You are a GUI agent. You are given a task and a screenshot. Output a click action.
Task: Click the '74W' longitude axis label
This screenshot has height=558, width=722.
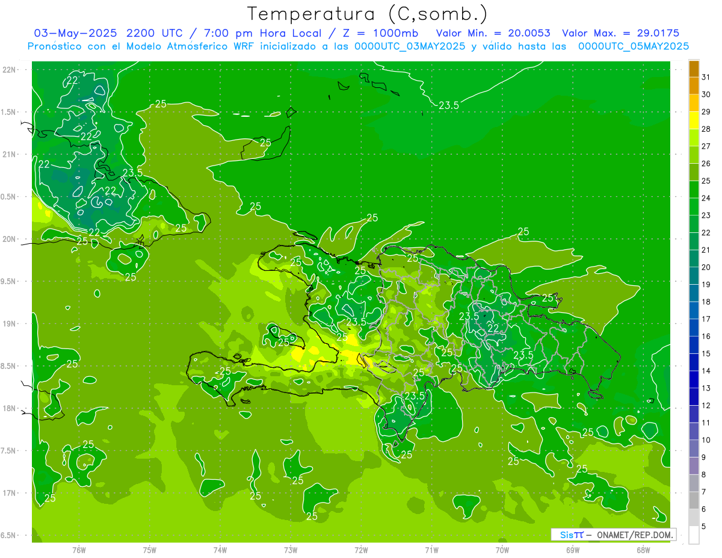220,550
